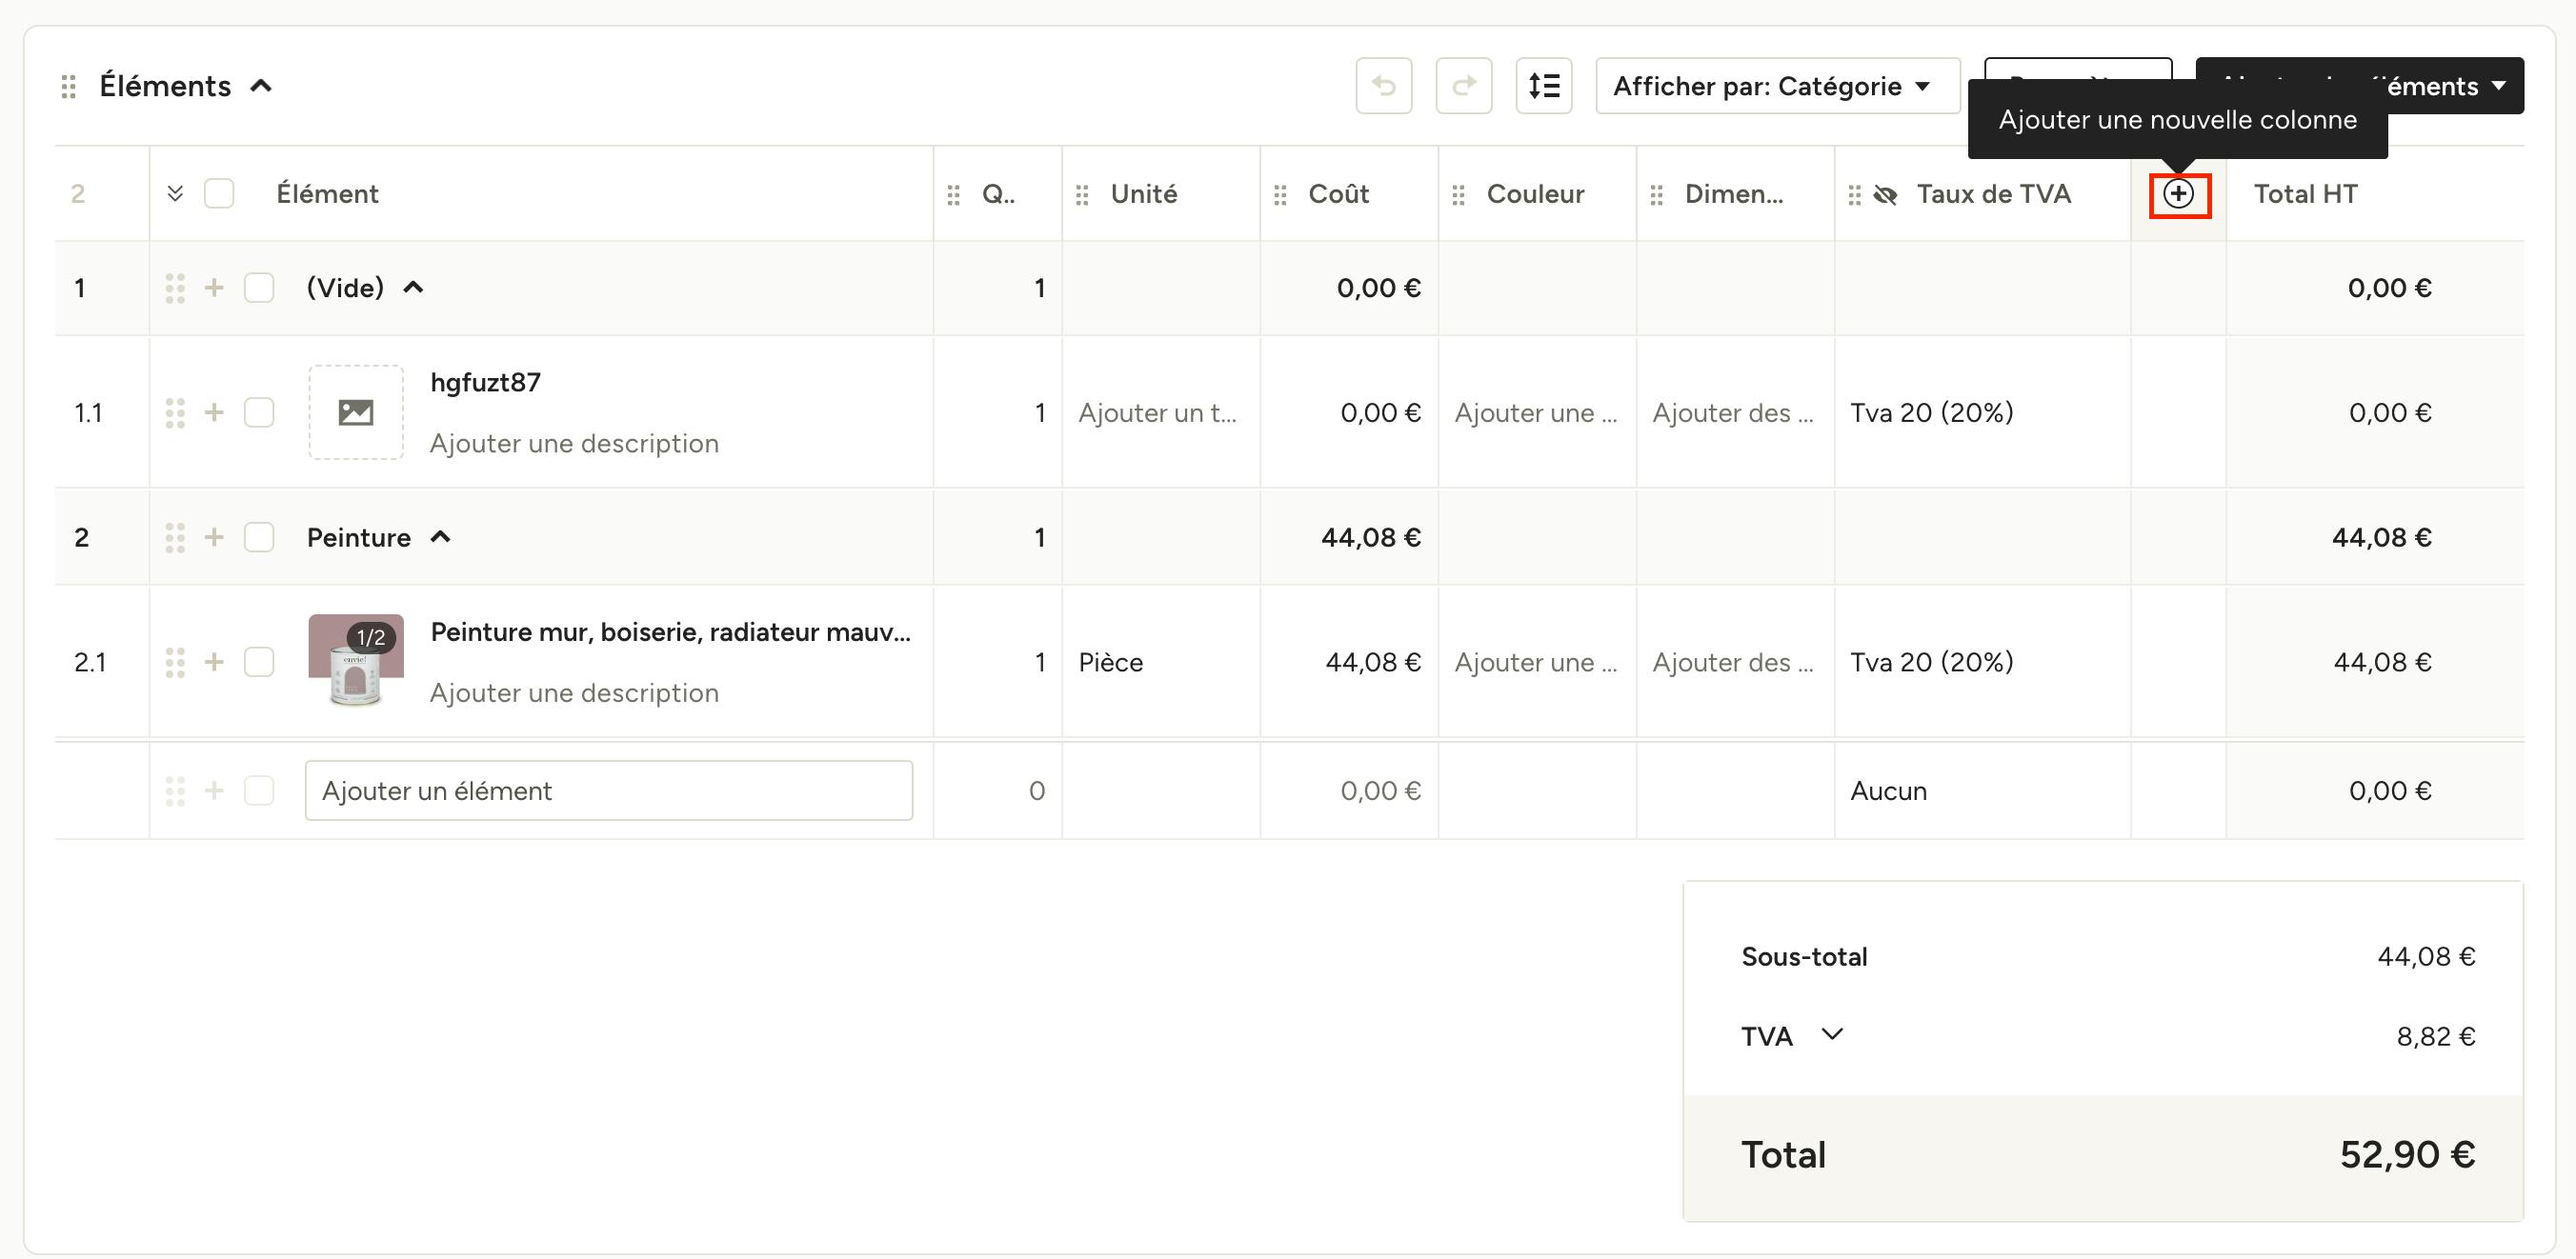The image size is (2576, 1259).
Task: Click the drag handle on hgfuzt87 row
Action: 175,412
